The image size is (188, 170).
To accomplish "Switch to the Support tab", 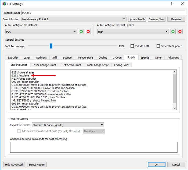I will [68, 58].
